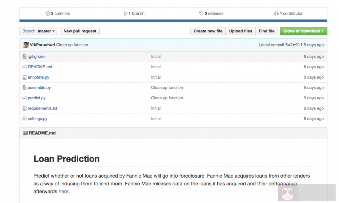The height and width of the screenshot is (203, 339).
Task: Open latest commit 5a2e91f hash link
Action: click(x=294, y=45)
